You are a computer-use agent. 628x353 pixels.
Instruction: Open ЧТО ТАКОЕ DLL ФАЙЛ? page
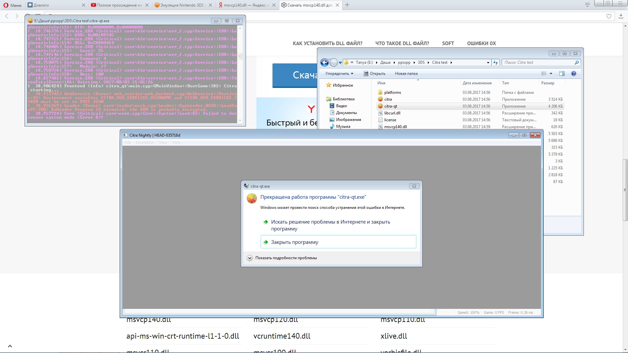point(402,43)
